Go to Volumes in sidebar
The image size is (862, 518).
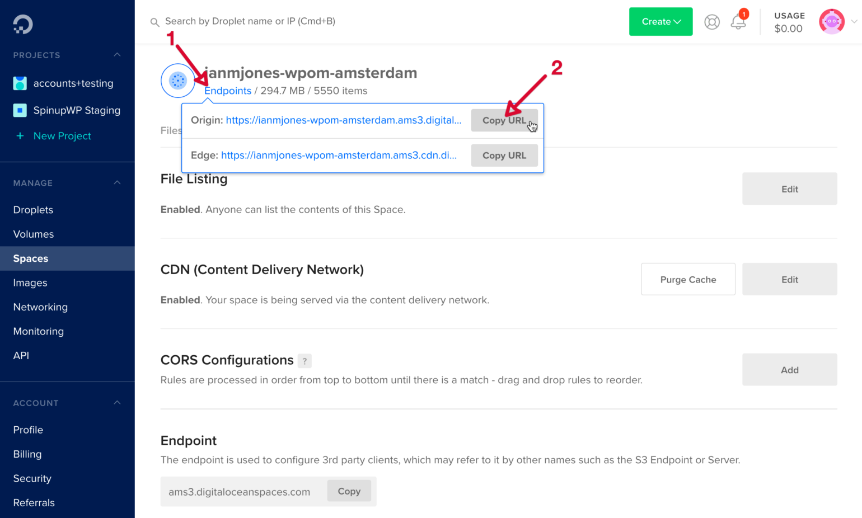(34, 234)
